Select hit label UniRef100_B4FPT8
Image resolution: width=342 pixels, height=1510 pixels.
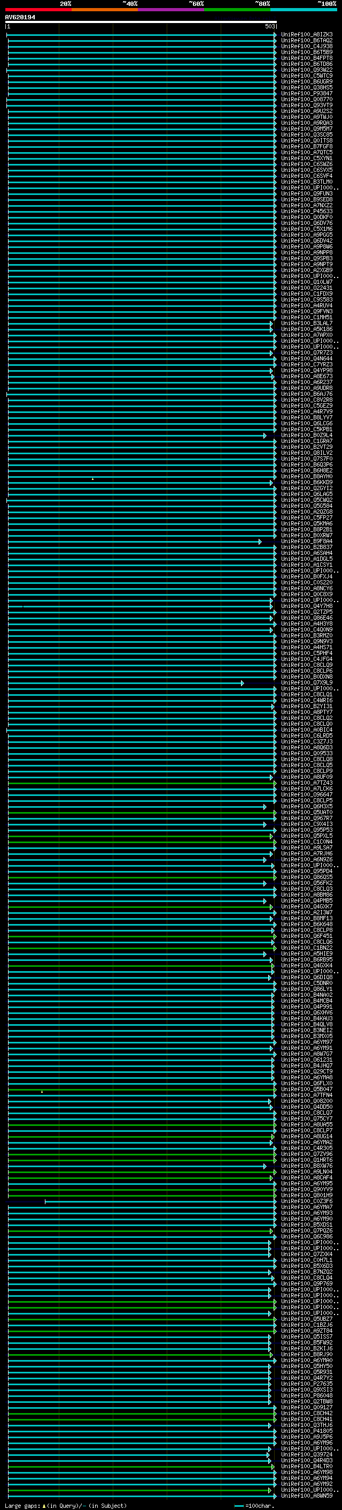pyautogui.click(x=307, y=58)
